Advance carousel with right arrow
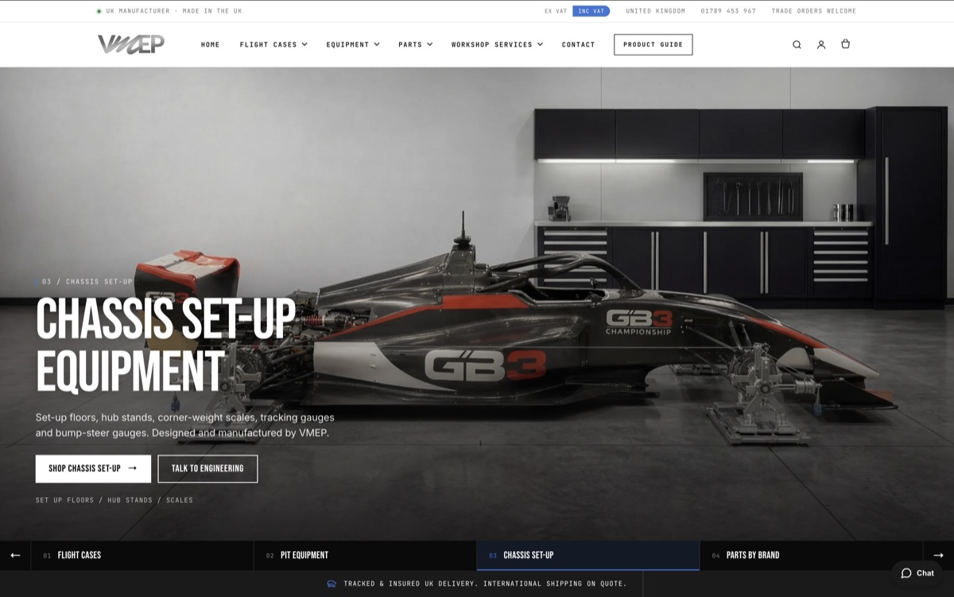This screenshot has height=597, width=954. [938, 555]
